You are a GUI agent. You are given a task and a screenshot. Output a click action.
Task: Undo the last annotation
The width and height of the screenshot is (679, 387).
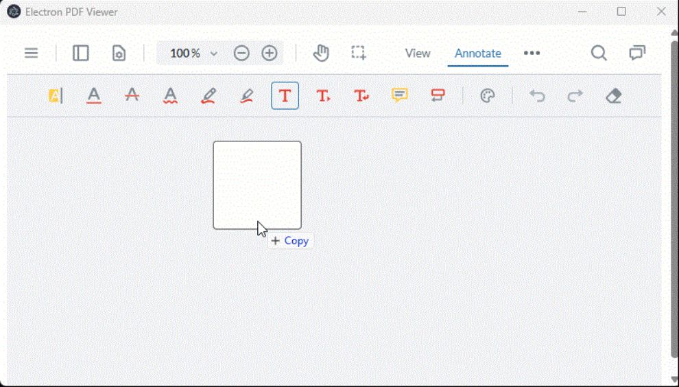537,95
